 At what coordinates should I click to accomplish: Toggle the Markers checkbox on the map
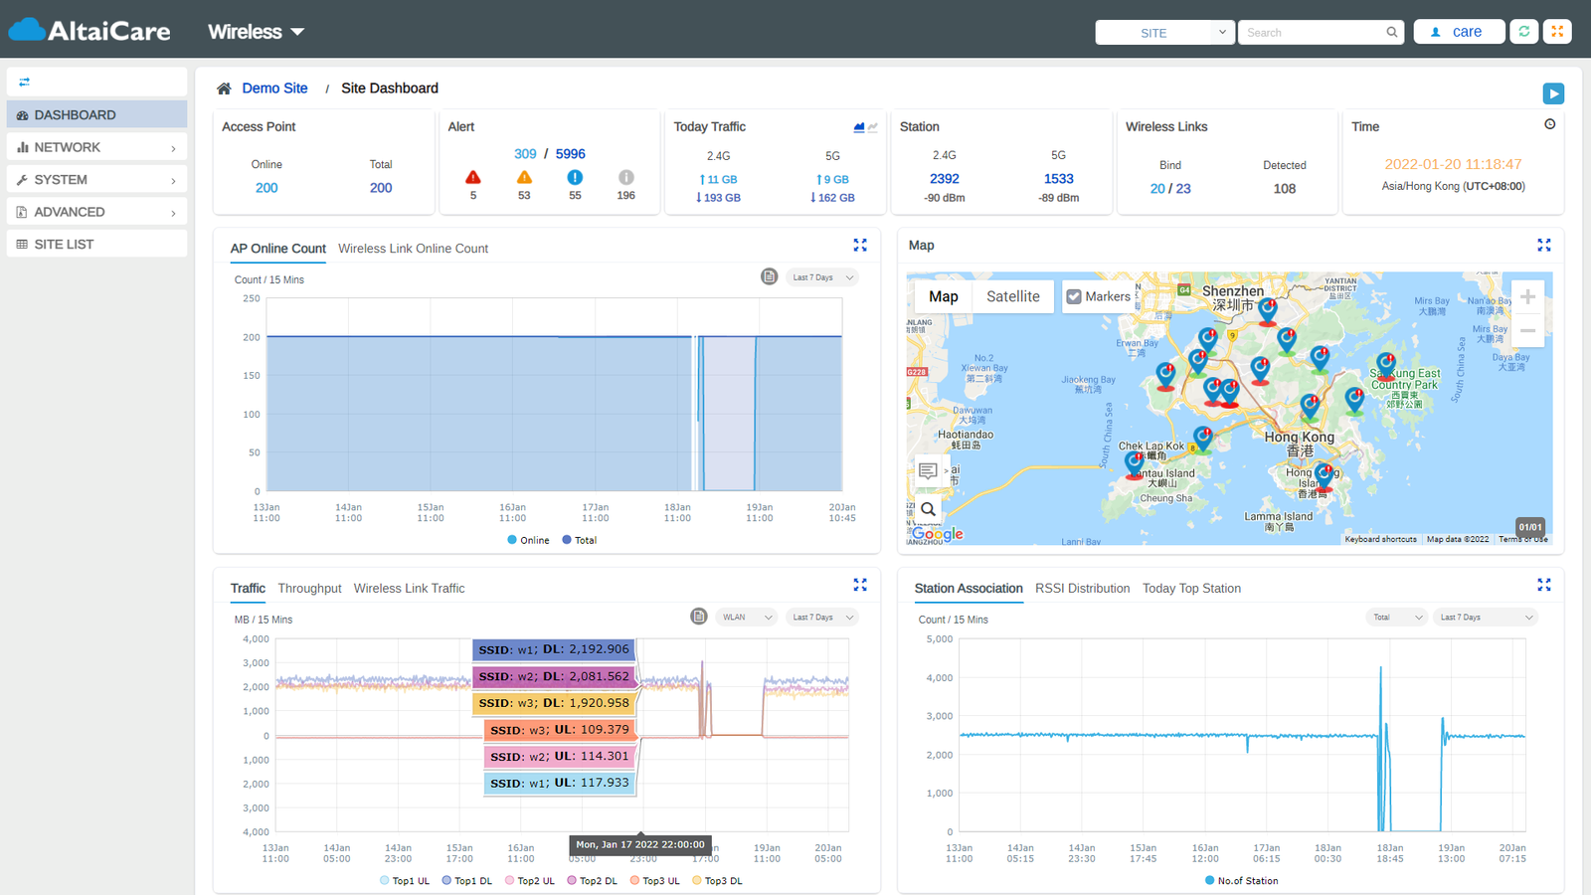coord(1074,296)
